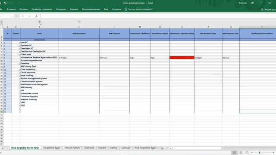Open the Name Box dropdown
This screenshot has height=155, width=276.
pos(12,16)
